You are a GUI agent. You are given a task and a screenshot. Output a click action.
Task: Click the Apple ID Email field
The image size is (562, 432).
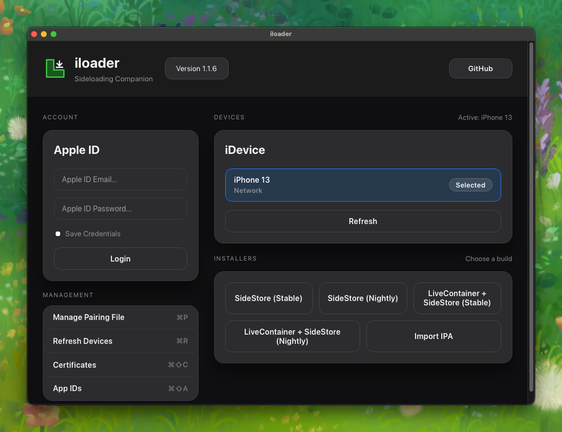pos(120,179)
